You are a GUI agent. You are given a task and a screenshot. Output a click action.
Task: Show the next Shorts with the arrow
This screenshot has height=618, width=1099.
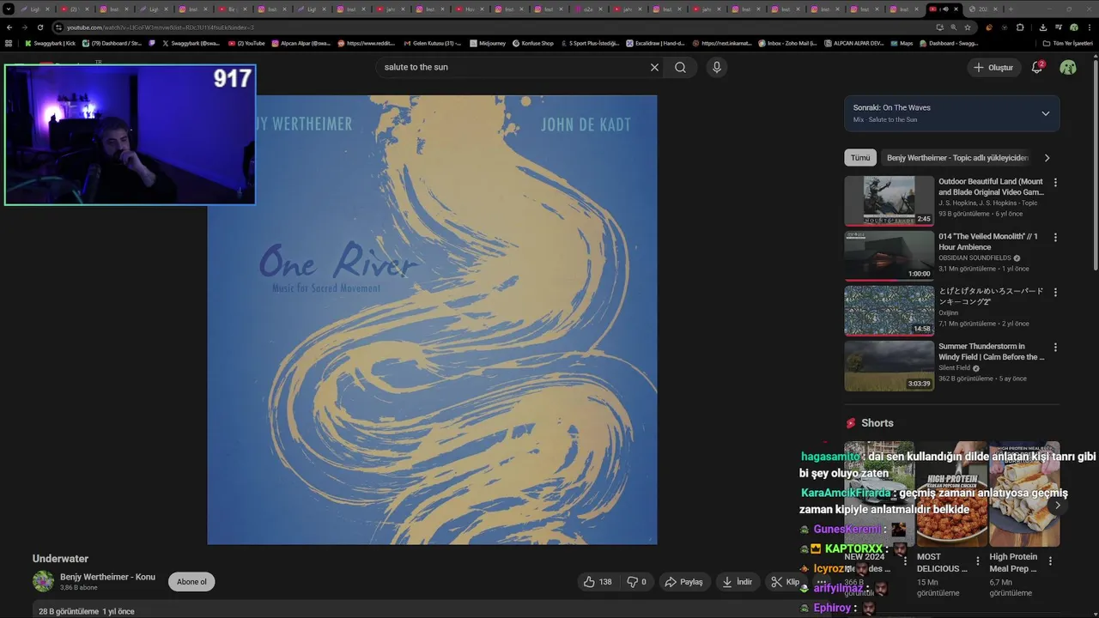coord(1057,506)
